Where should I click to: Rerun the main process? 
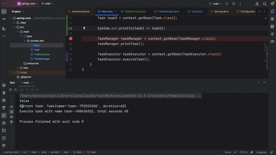click(x=10, y=90)
